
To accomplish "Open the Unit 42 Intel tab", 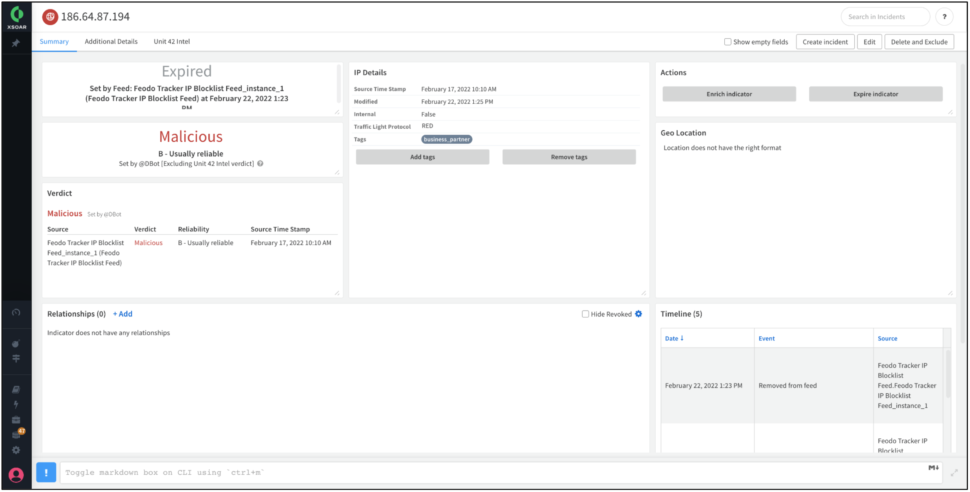I will coord(172,41).
